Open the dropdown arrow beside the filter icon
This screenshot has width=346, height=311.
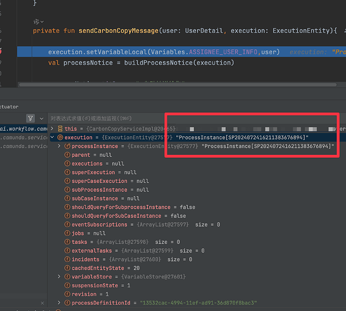[42, 119]
